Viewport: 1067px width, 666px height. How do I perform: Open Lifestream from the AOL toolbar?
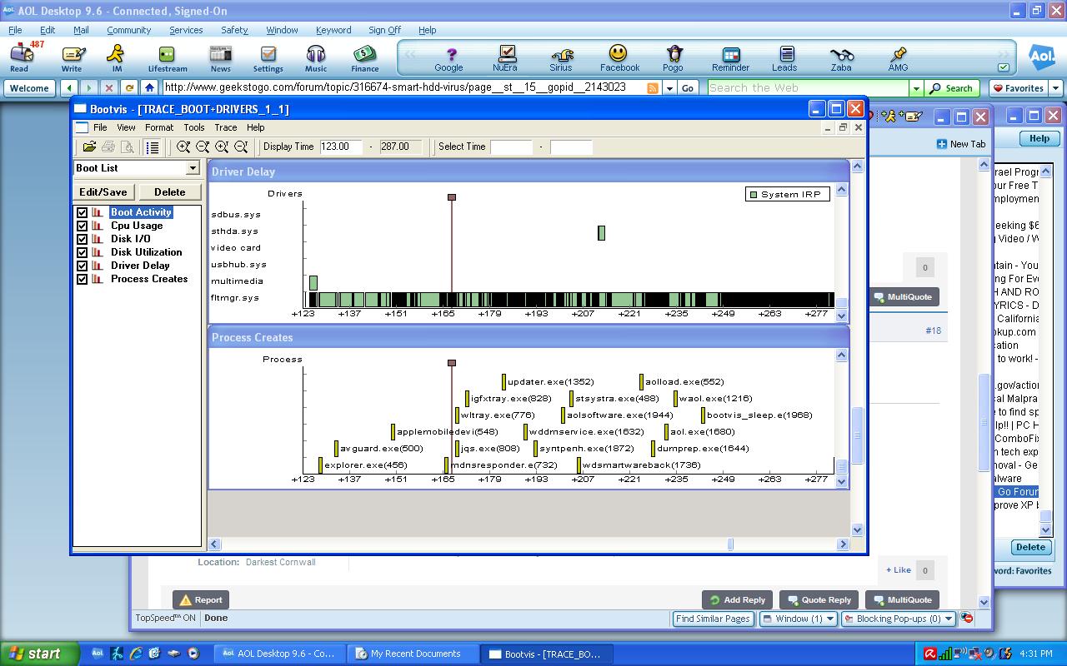click(168, 57)
